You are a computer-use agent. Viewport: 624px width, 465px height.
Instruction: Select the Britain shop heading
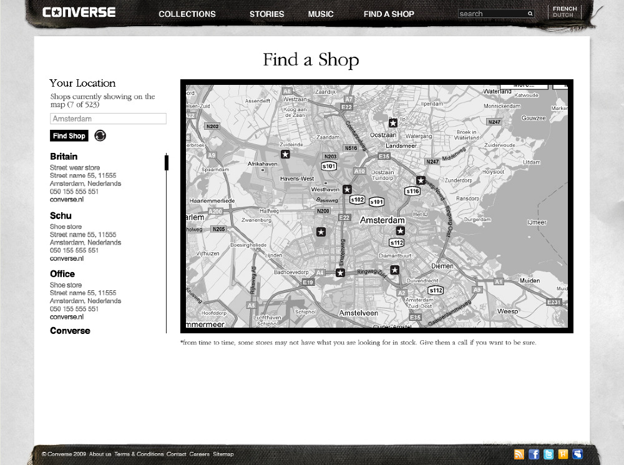(64, 157)
